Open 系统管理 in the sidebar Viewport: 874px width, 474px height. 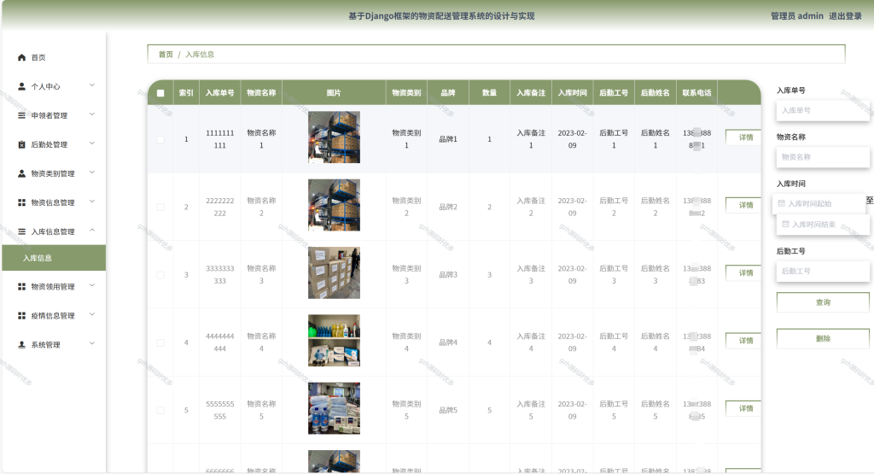54,345
